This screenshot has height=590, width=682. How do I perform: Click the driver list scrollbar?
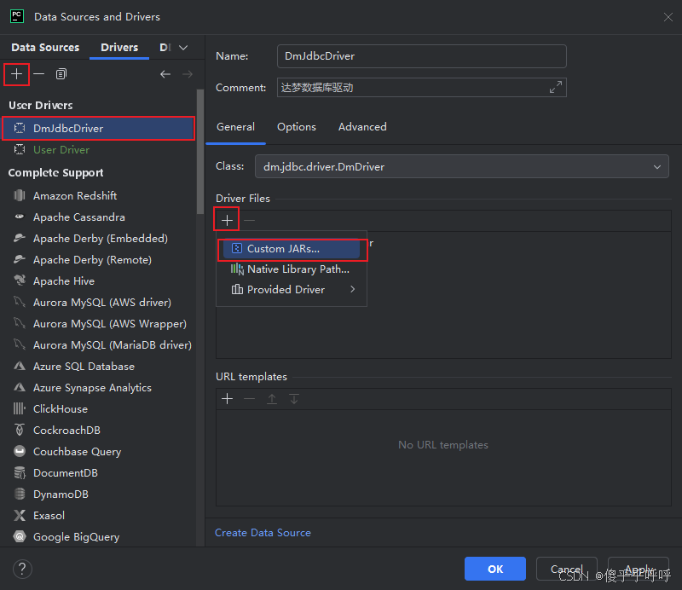point(200,152)
